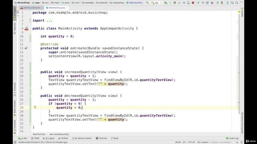Click the yellow lightbulb on line 28
This screenshot has width=257, height=144.
click(35, 107)
